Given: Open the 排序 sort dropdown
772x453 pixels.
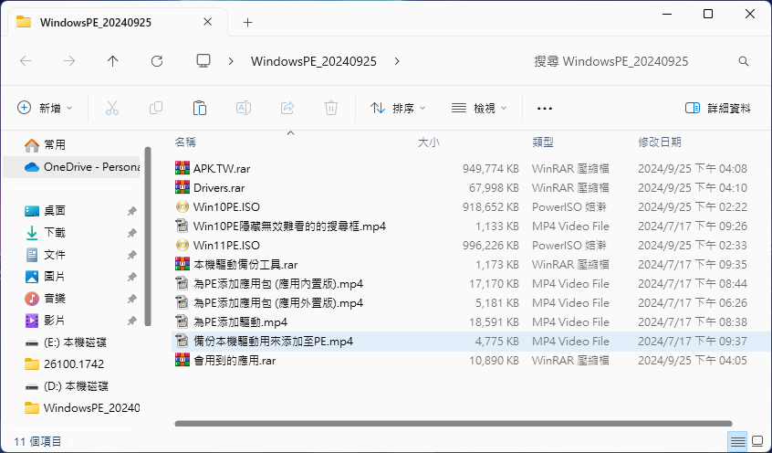Looking at the screenshot, I should point(398,108).
